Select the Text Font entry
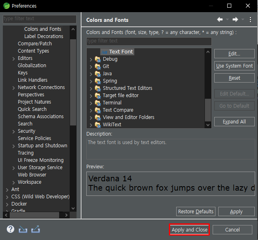 [117, 52]
